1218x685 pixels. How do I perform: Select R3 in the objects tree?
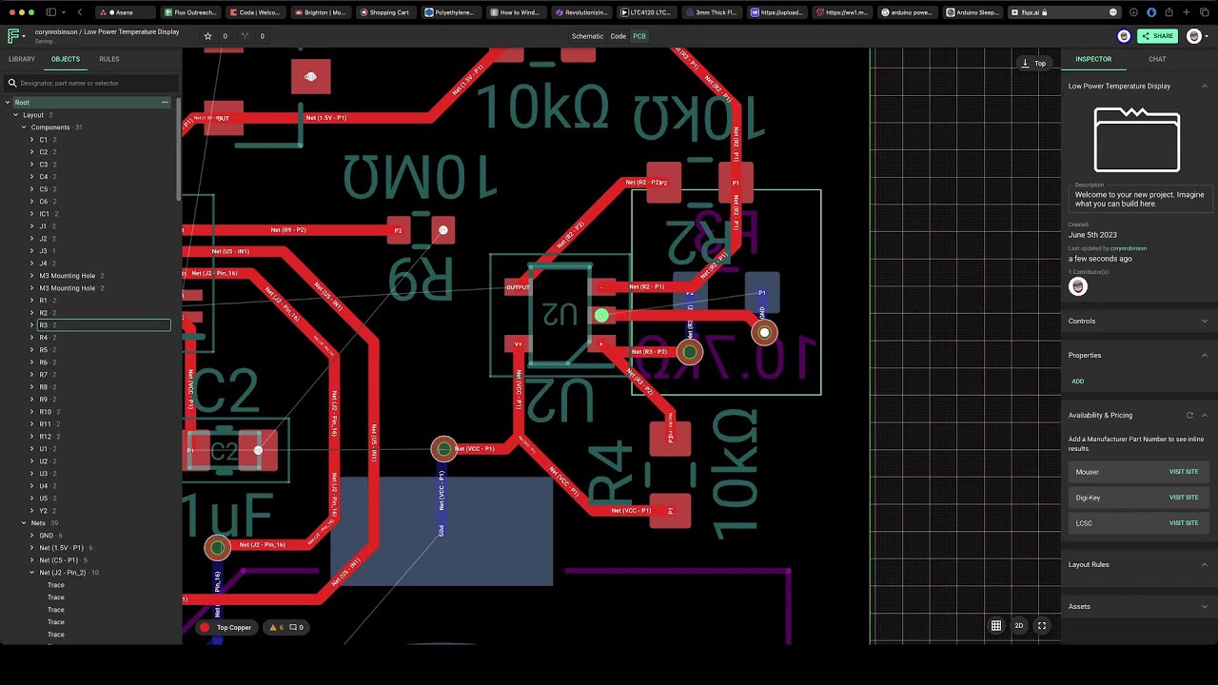(x=103, y=325)
